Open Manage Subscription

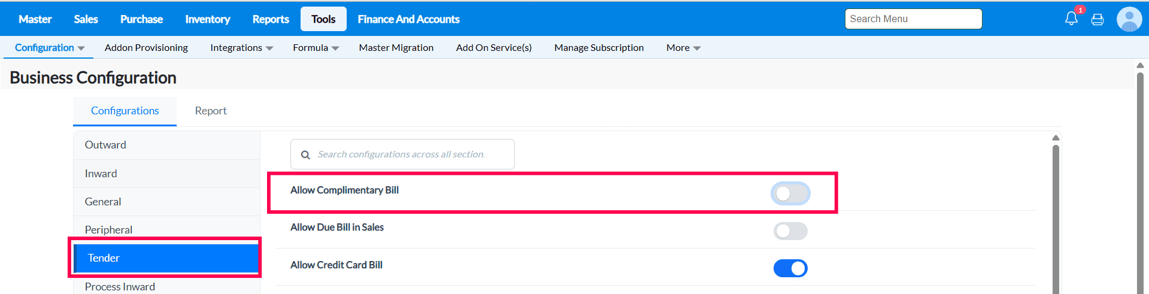599,47
